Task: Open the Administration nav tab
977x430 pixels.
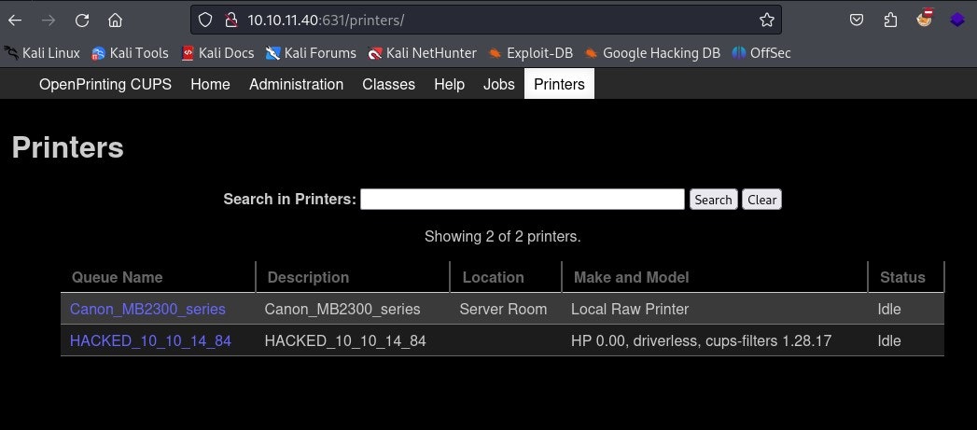Action: point(296,84)
